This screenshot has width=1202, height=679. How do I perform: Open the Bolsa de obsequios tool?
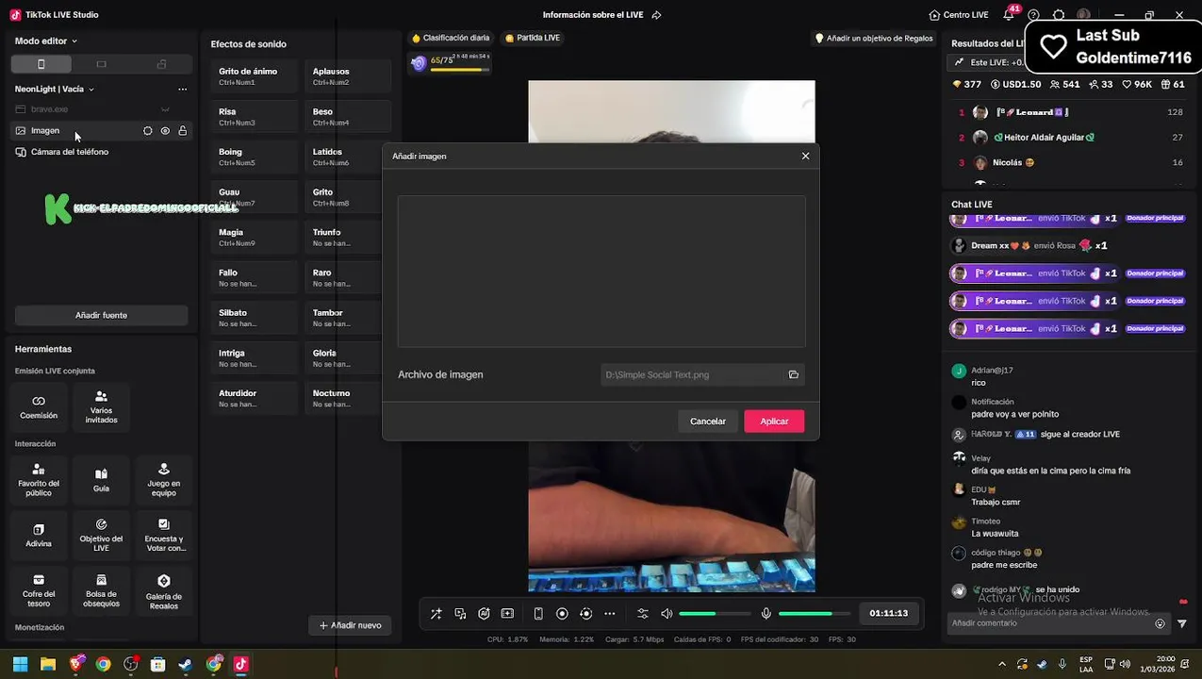(x=101, y=591)
